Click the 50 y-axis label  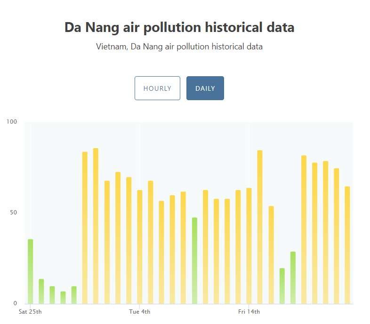click(13, 213)
